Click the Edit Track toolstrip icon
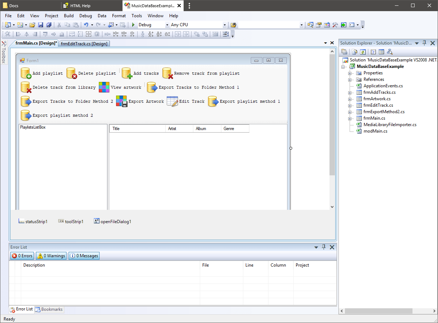 172,101
